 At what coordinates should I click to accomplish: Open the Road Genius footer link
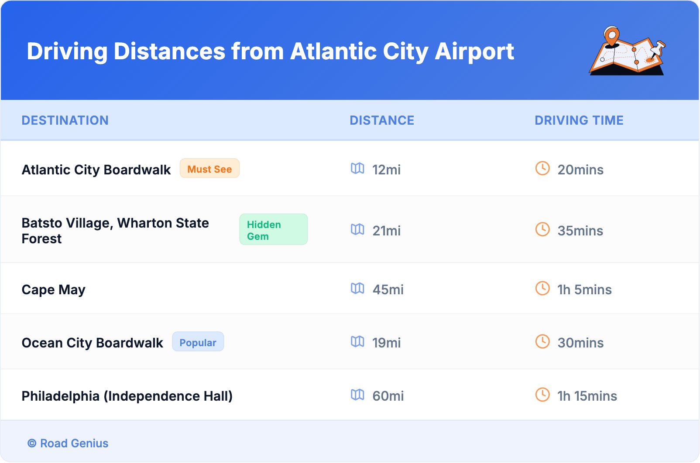[69, 443]
